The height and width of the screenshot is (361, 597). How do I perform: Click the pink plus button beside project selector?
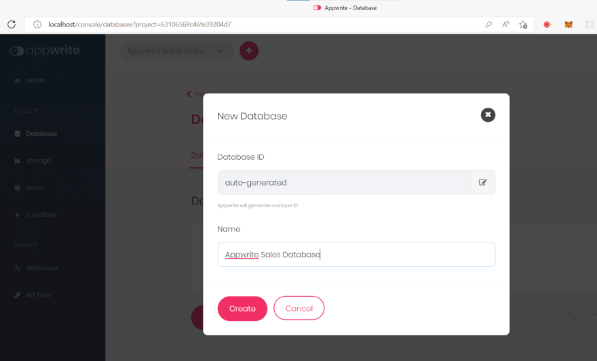click(x=249, y=51)
